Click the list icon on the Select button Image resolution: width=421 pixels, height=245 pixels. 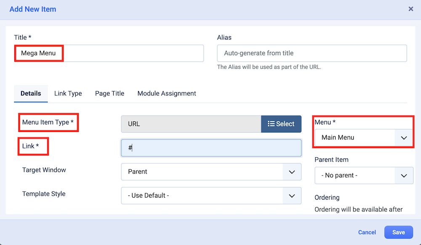click(x=271, y=124)
